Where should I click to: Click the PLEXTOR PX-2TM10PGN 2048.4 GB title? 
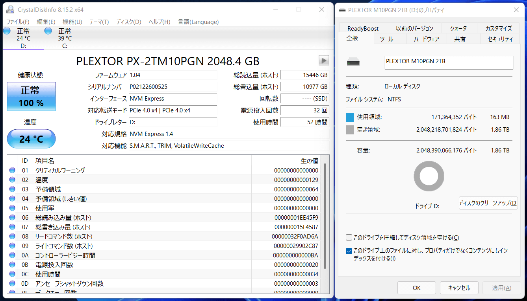click(x=168, y=61)
